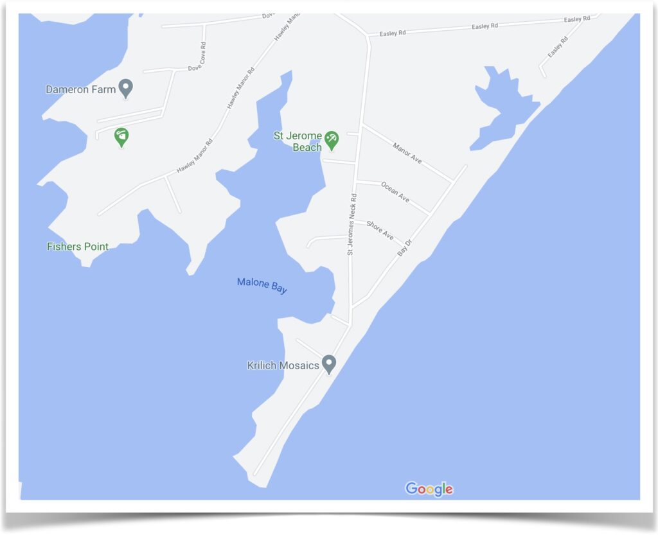This screenshot has width=658, height=535.
Task: Click the Shore Ave street label
Action: tap(380, 230)
